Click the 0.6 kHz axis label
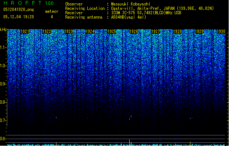Viewport: 229px width, 146px height. [x=3, y=139]
